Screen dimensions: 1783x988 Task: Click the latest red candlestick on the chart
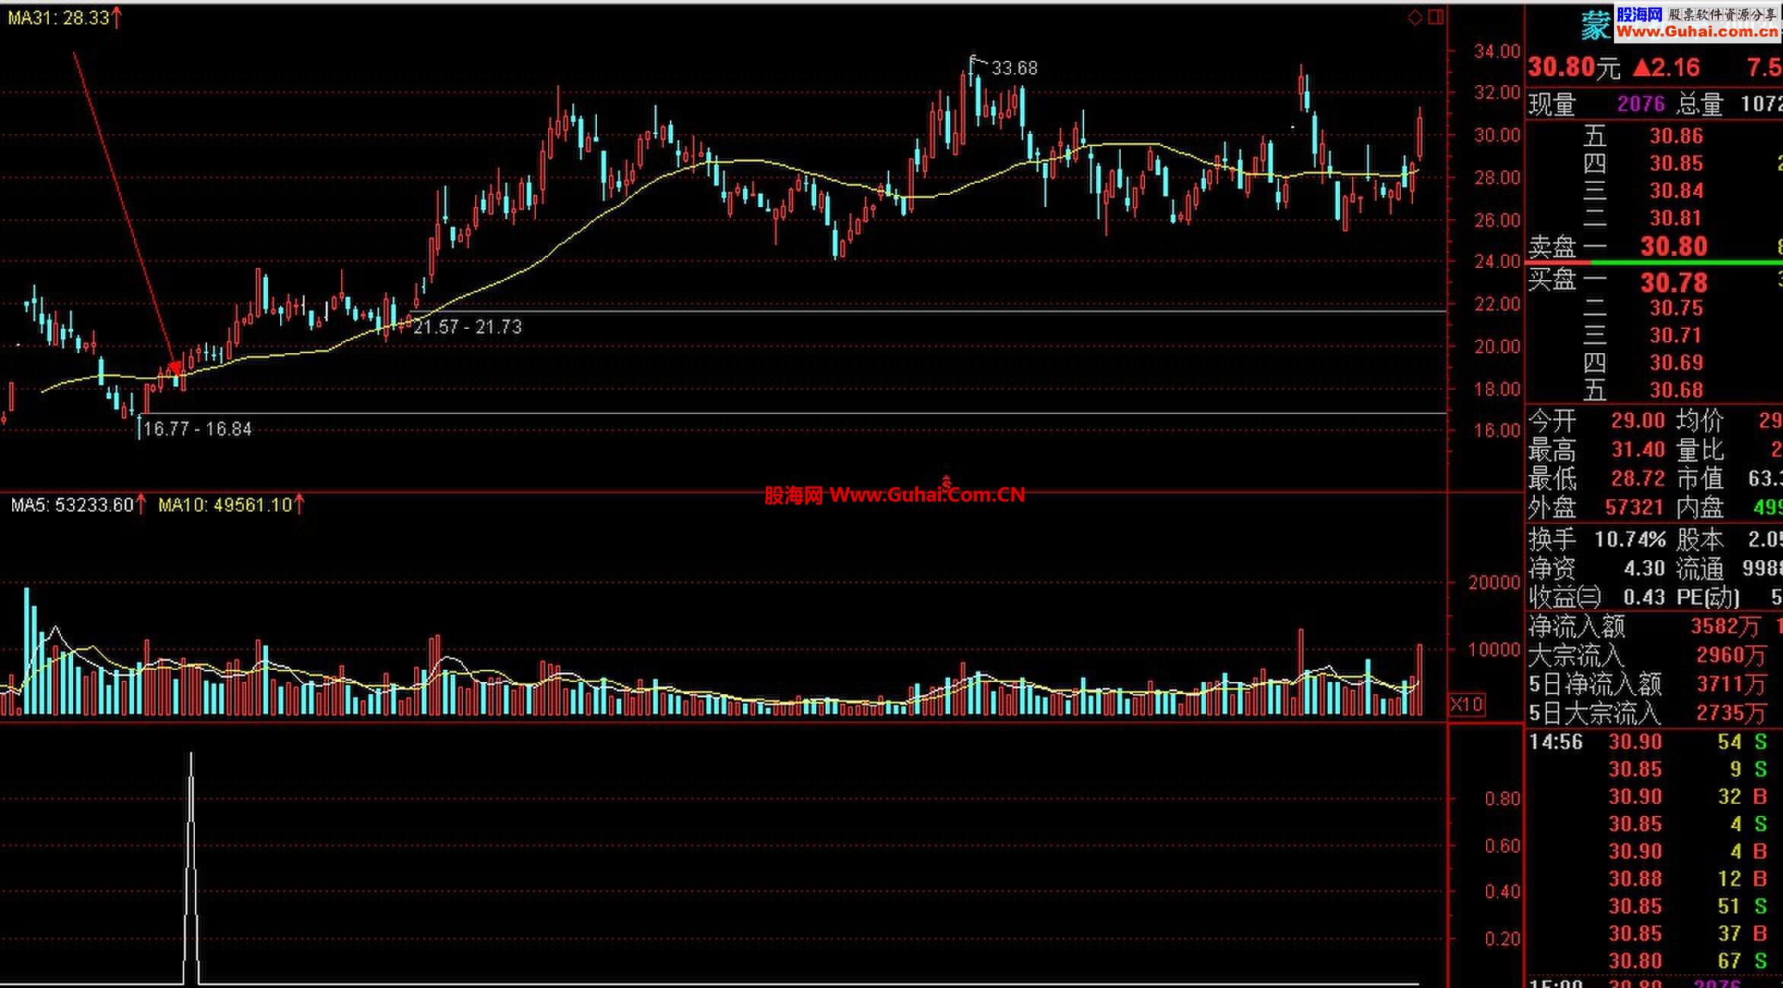pyautogui.click(x=1420, y=135)
